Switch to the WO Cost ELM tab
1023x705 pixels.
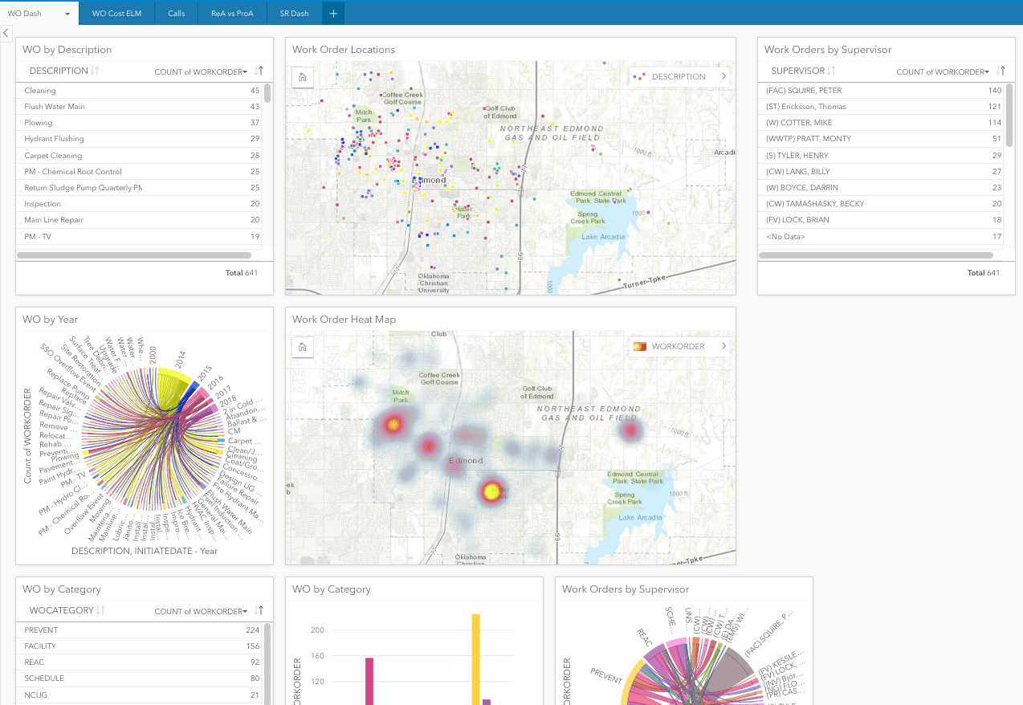click(116, 14)
